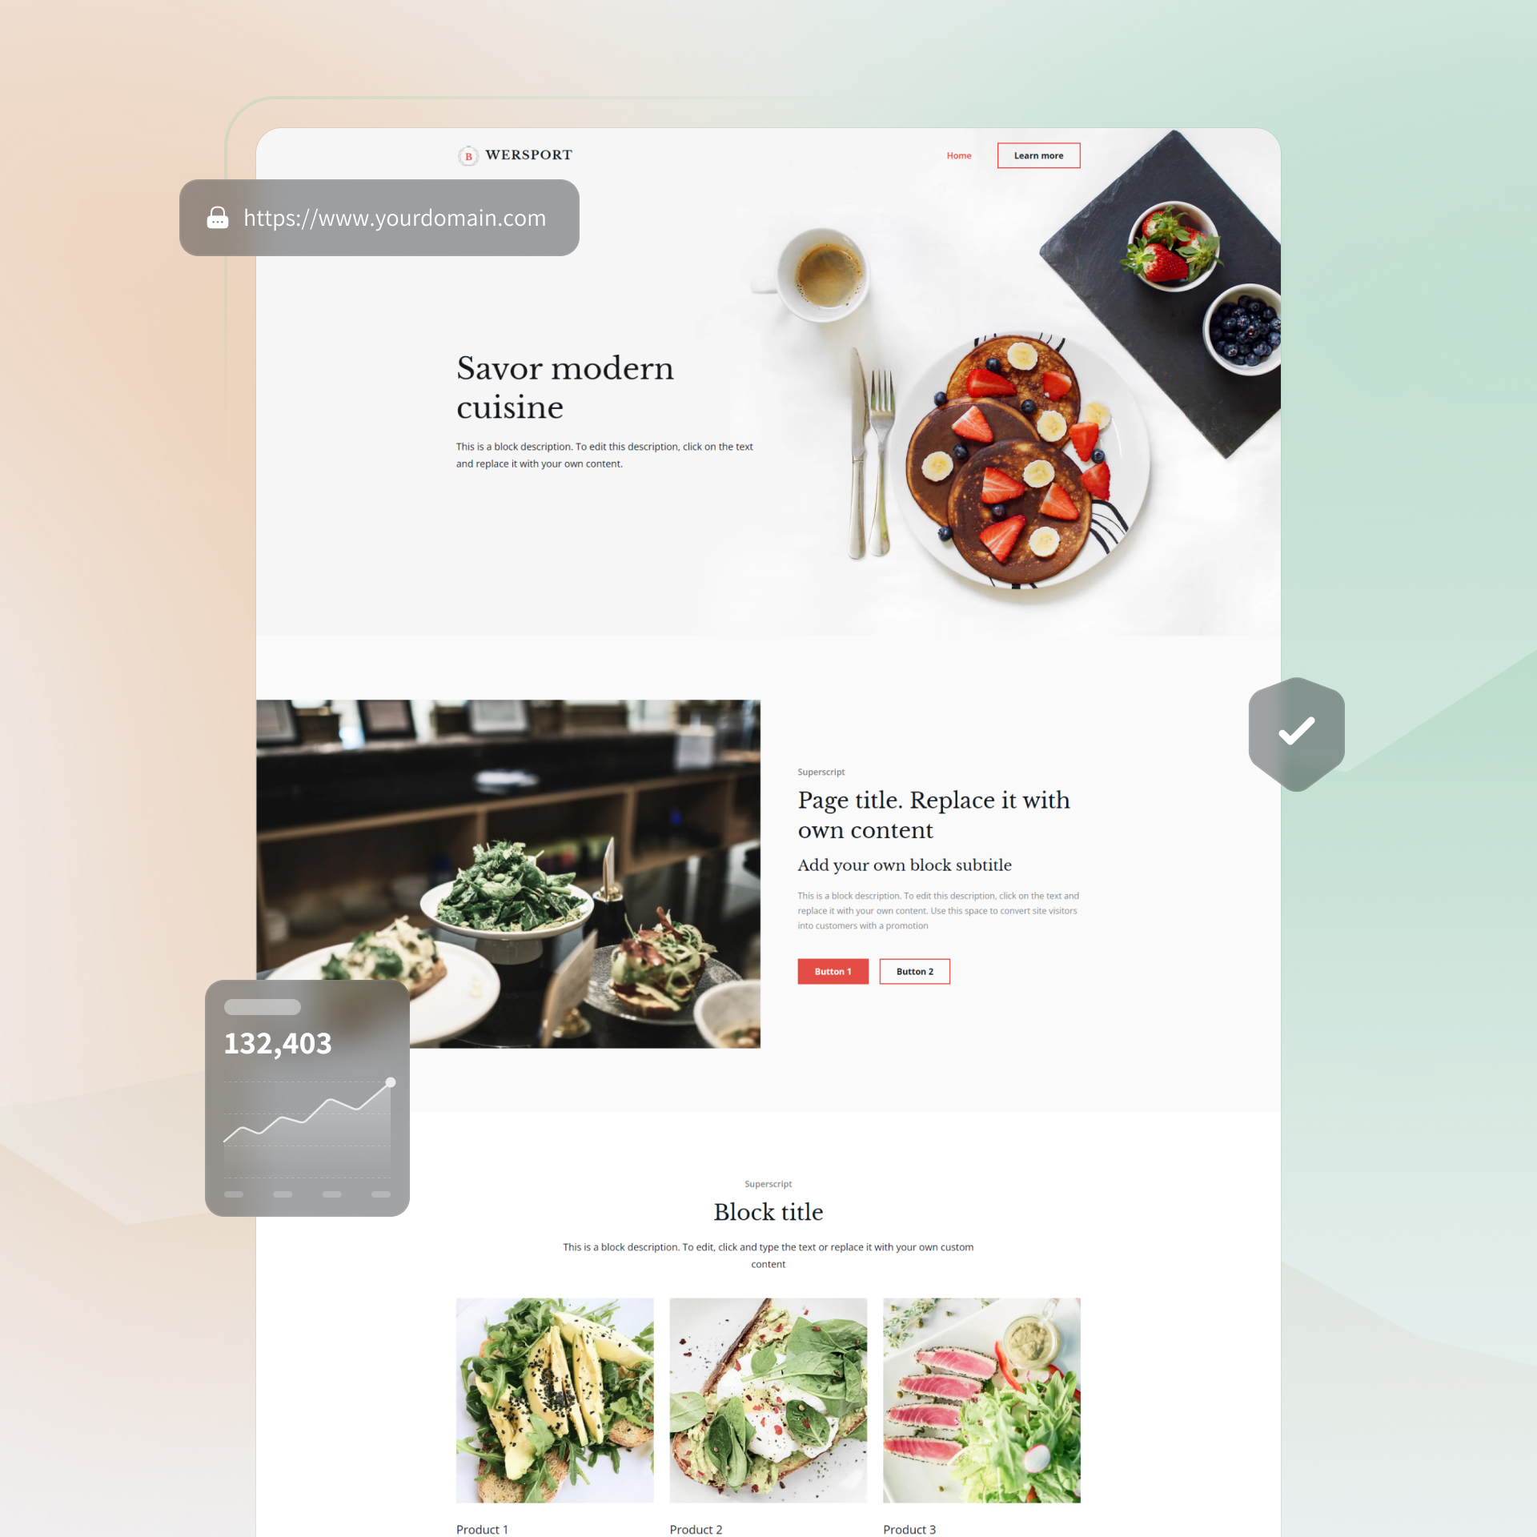Click the Button 1 red CTA button
The image size is (1537, 1537).
[x=830, y=971]
